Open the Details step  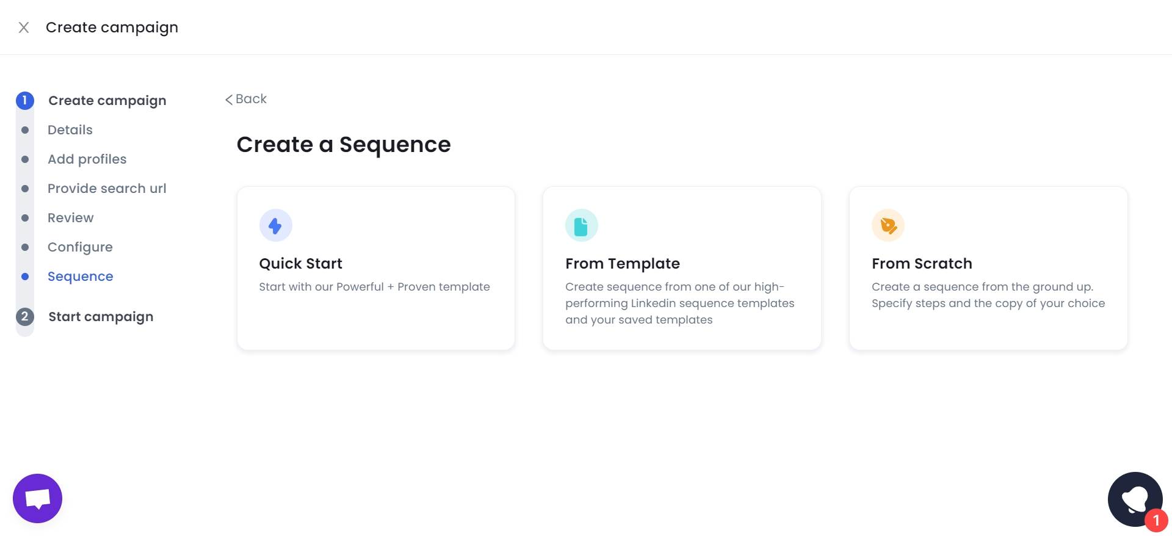(x=70, y=130)
